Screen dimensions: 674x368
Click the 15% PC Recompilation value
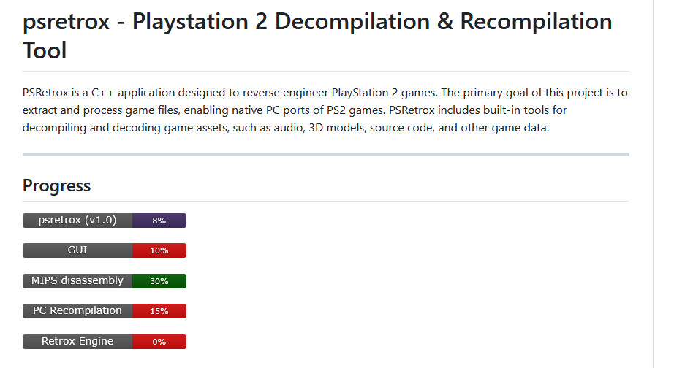(159, 311)
